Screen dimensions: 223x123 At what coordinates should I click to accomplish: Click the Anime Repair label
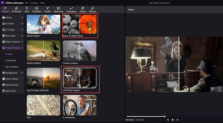[x=33, y=36]
